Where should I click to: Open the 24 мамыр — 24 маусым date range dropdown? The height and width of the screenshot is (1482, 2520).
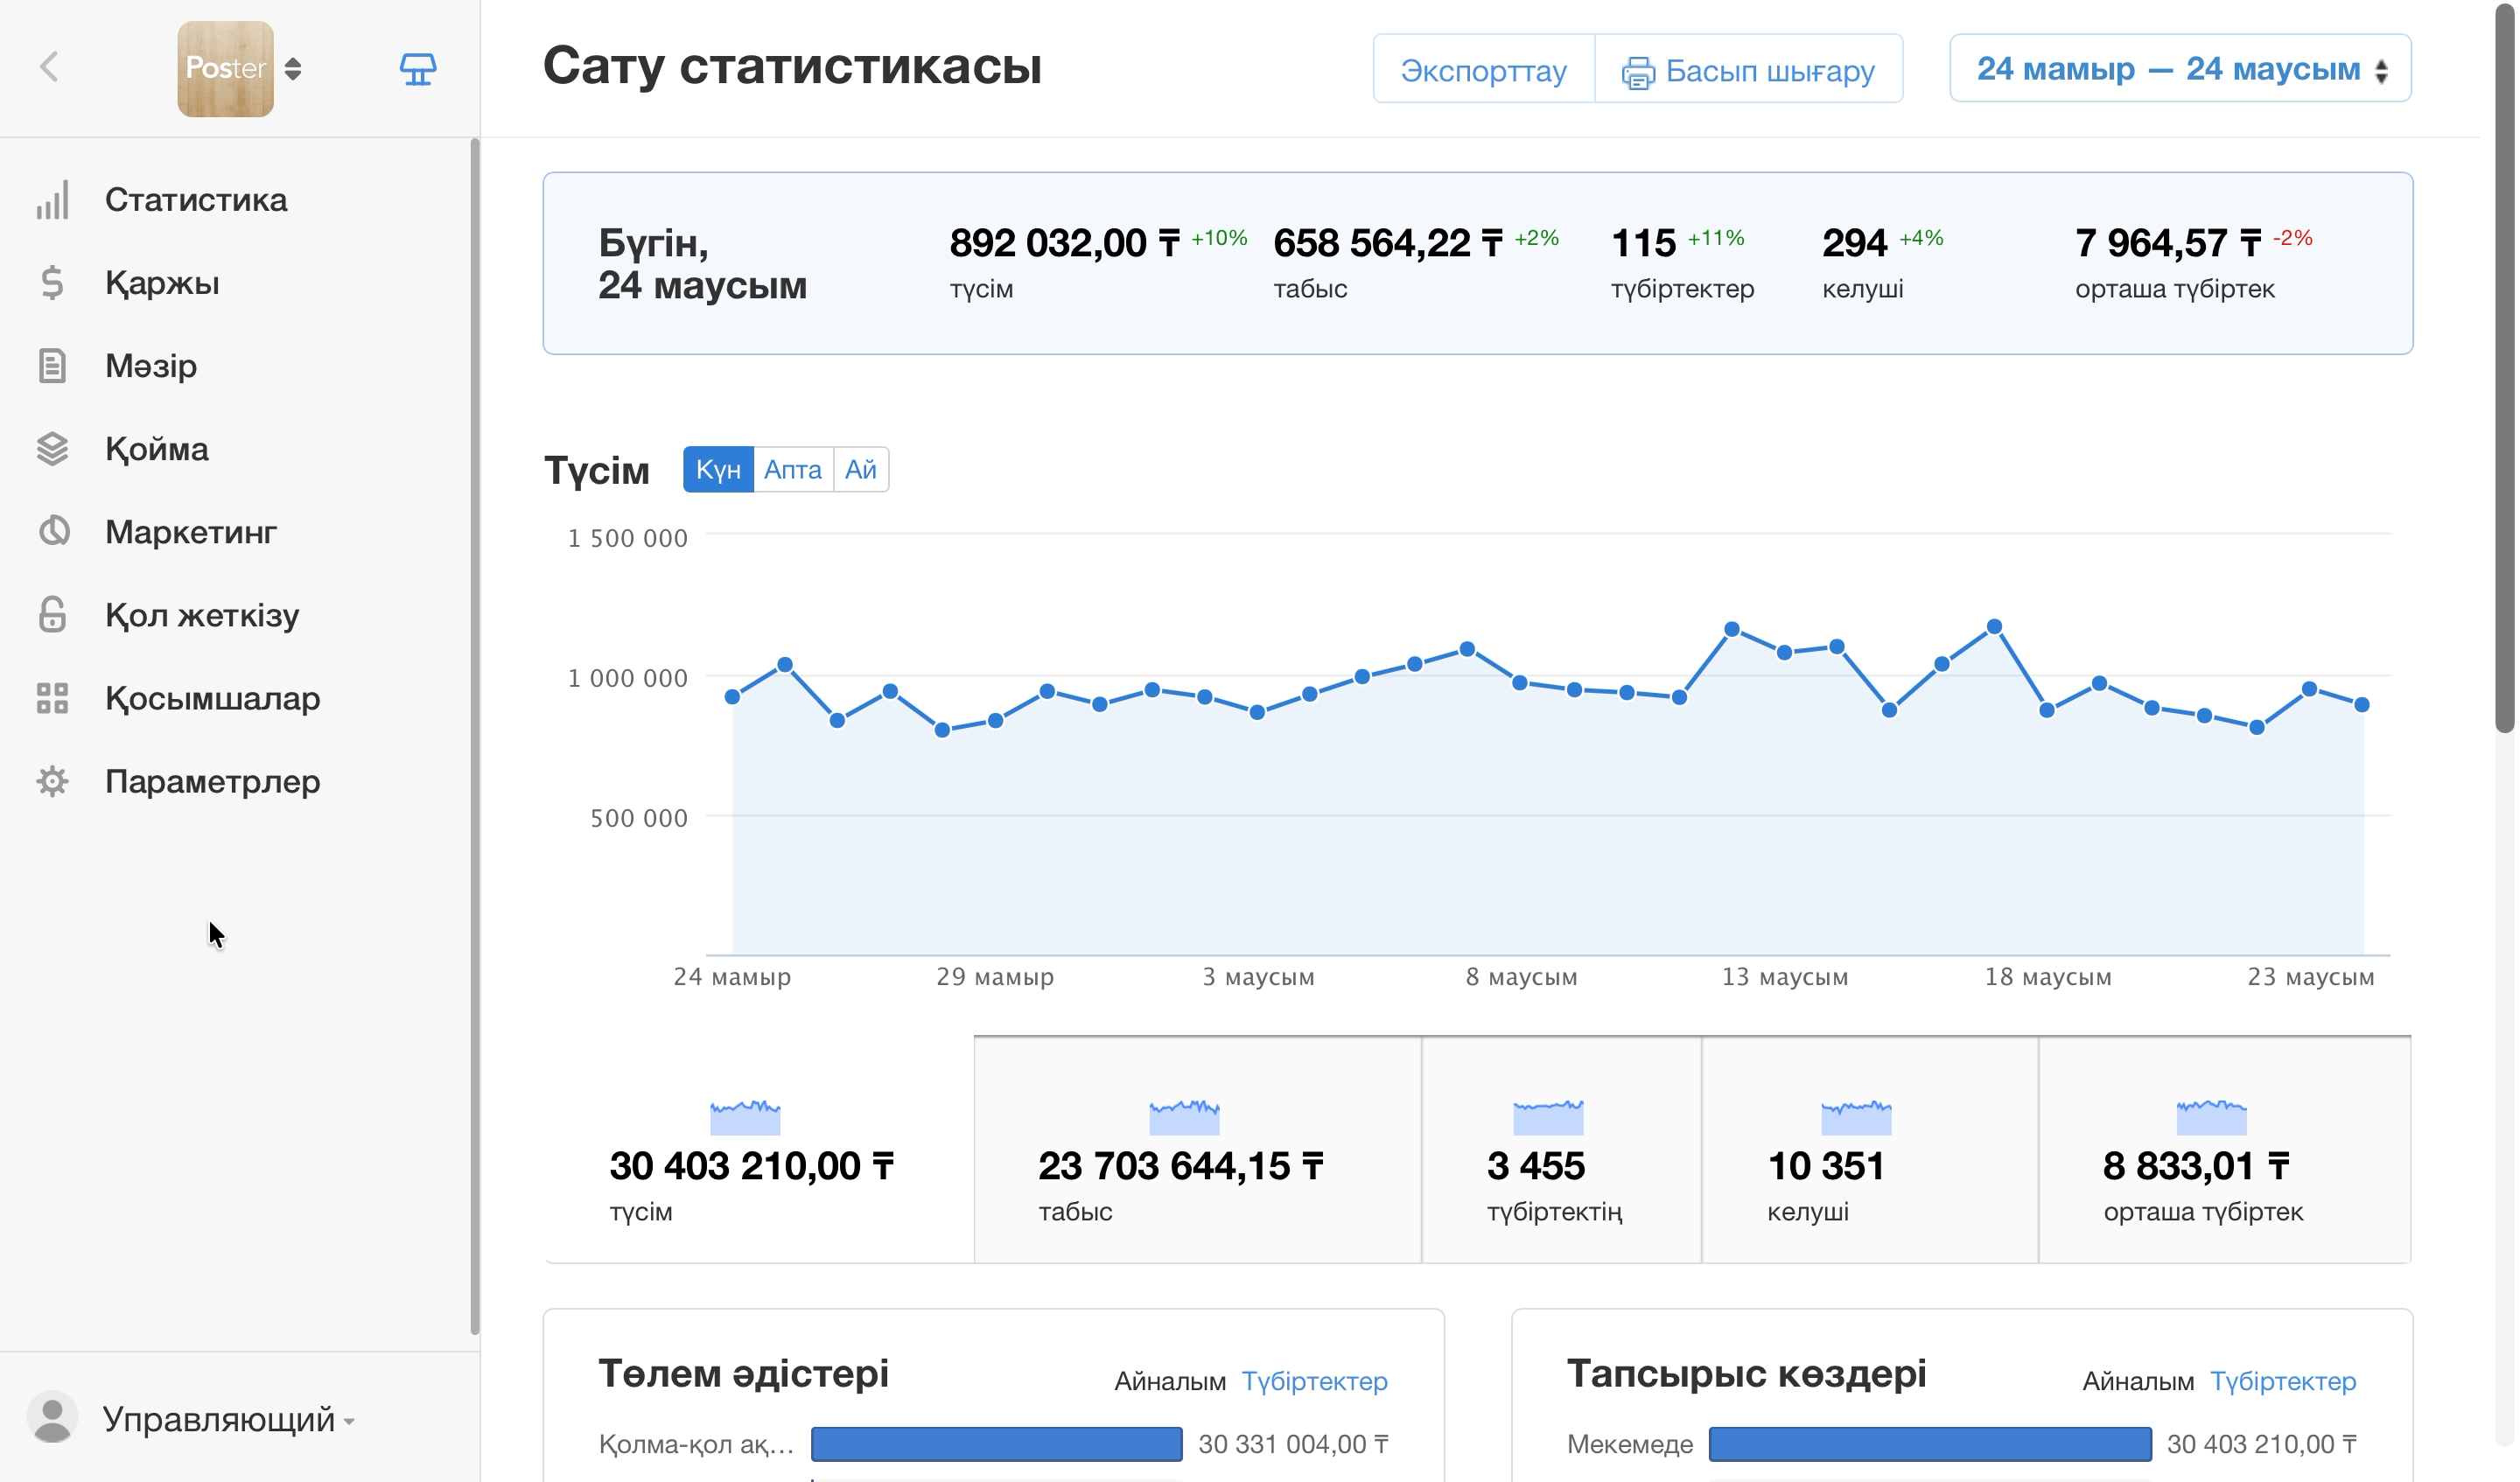(x=2181, y=69)
